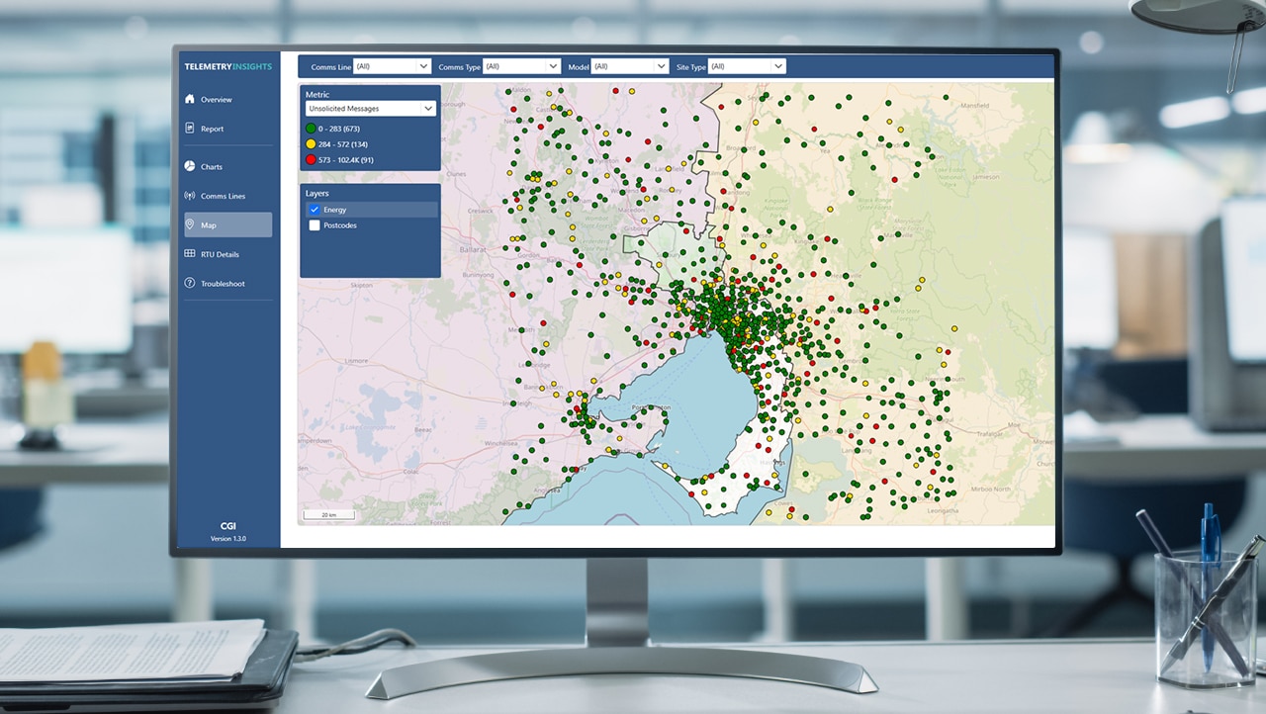
Task: Open the Unsolicited Messages metric dropdown
Action: (370, 108)
